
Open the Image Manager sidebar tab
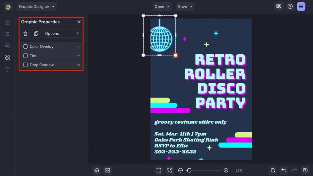(7, 22)
